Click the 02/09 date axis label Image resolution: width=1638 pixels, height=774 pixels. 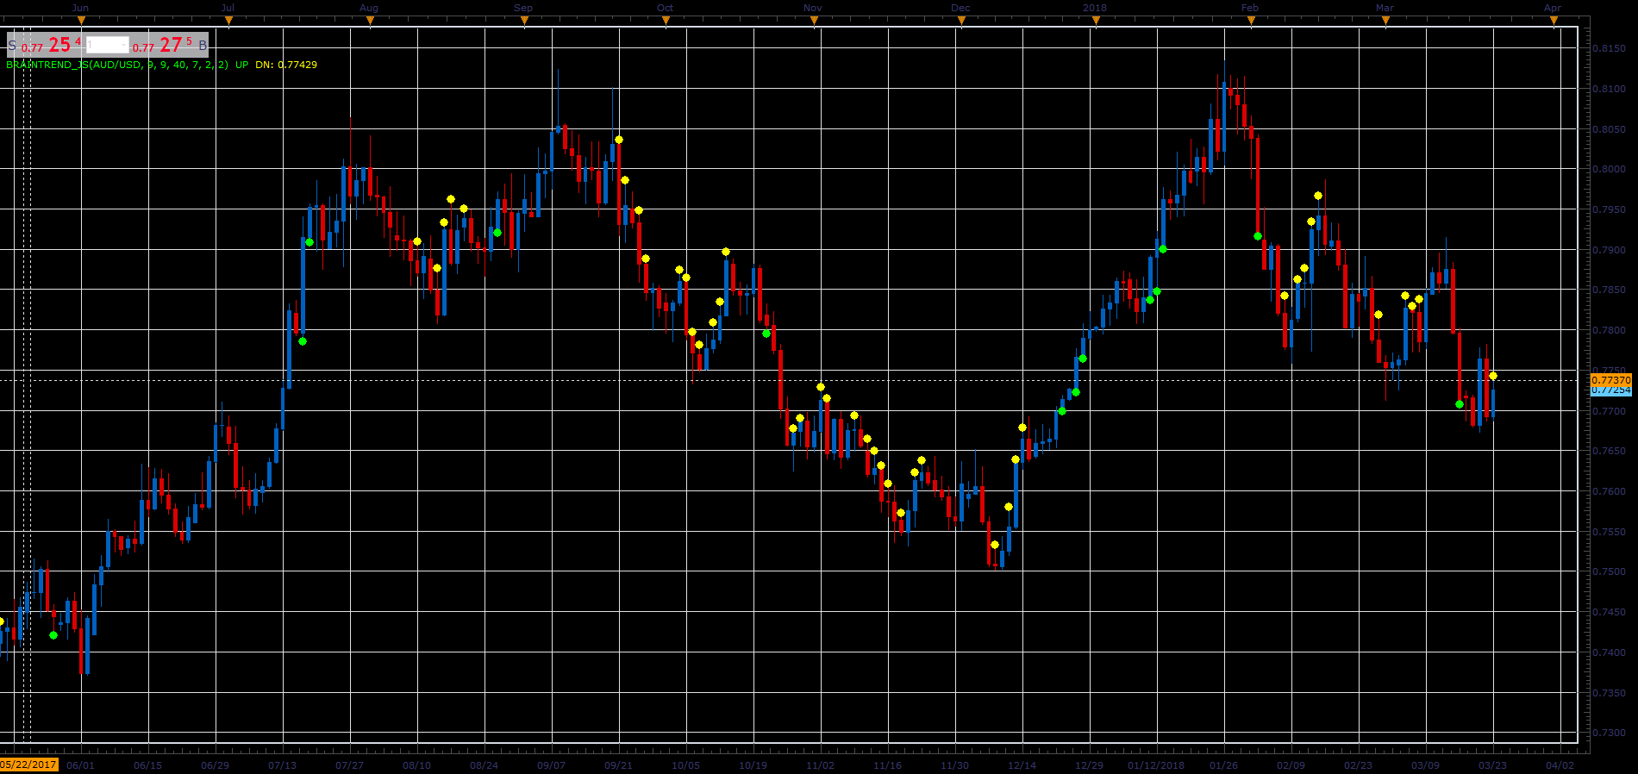(1291, 765)
